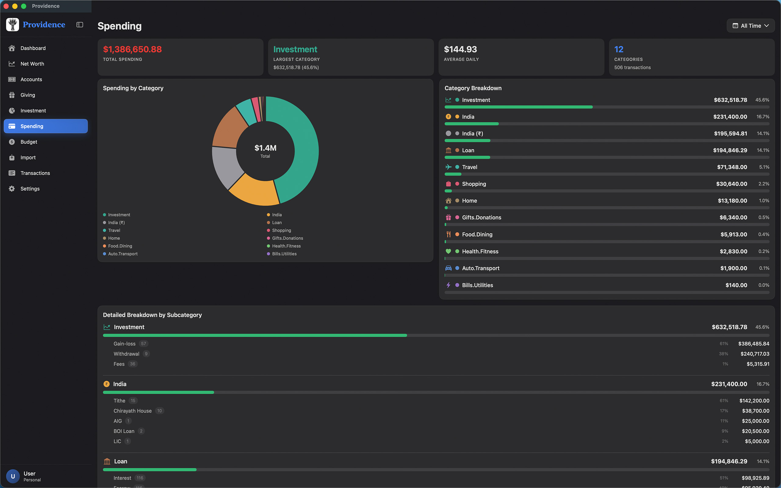Click the Home house icon
Screen dimensions: 781x488
[448, 201]
